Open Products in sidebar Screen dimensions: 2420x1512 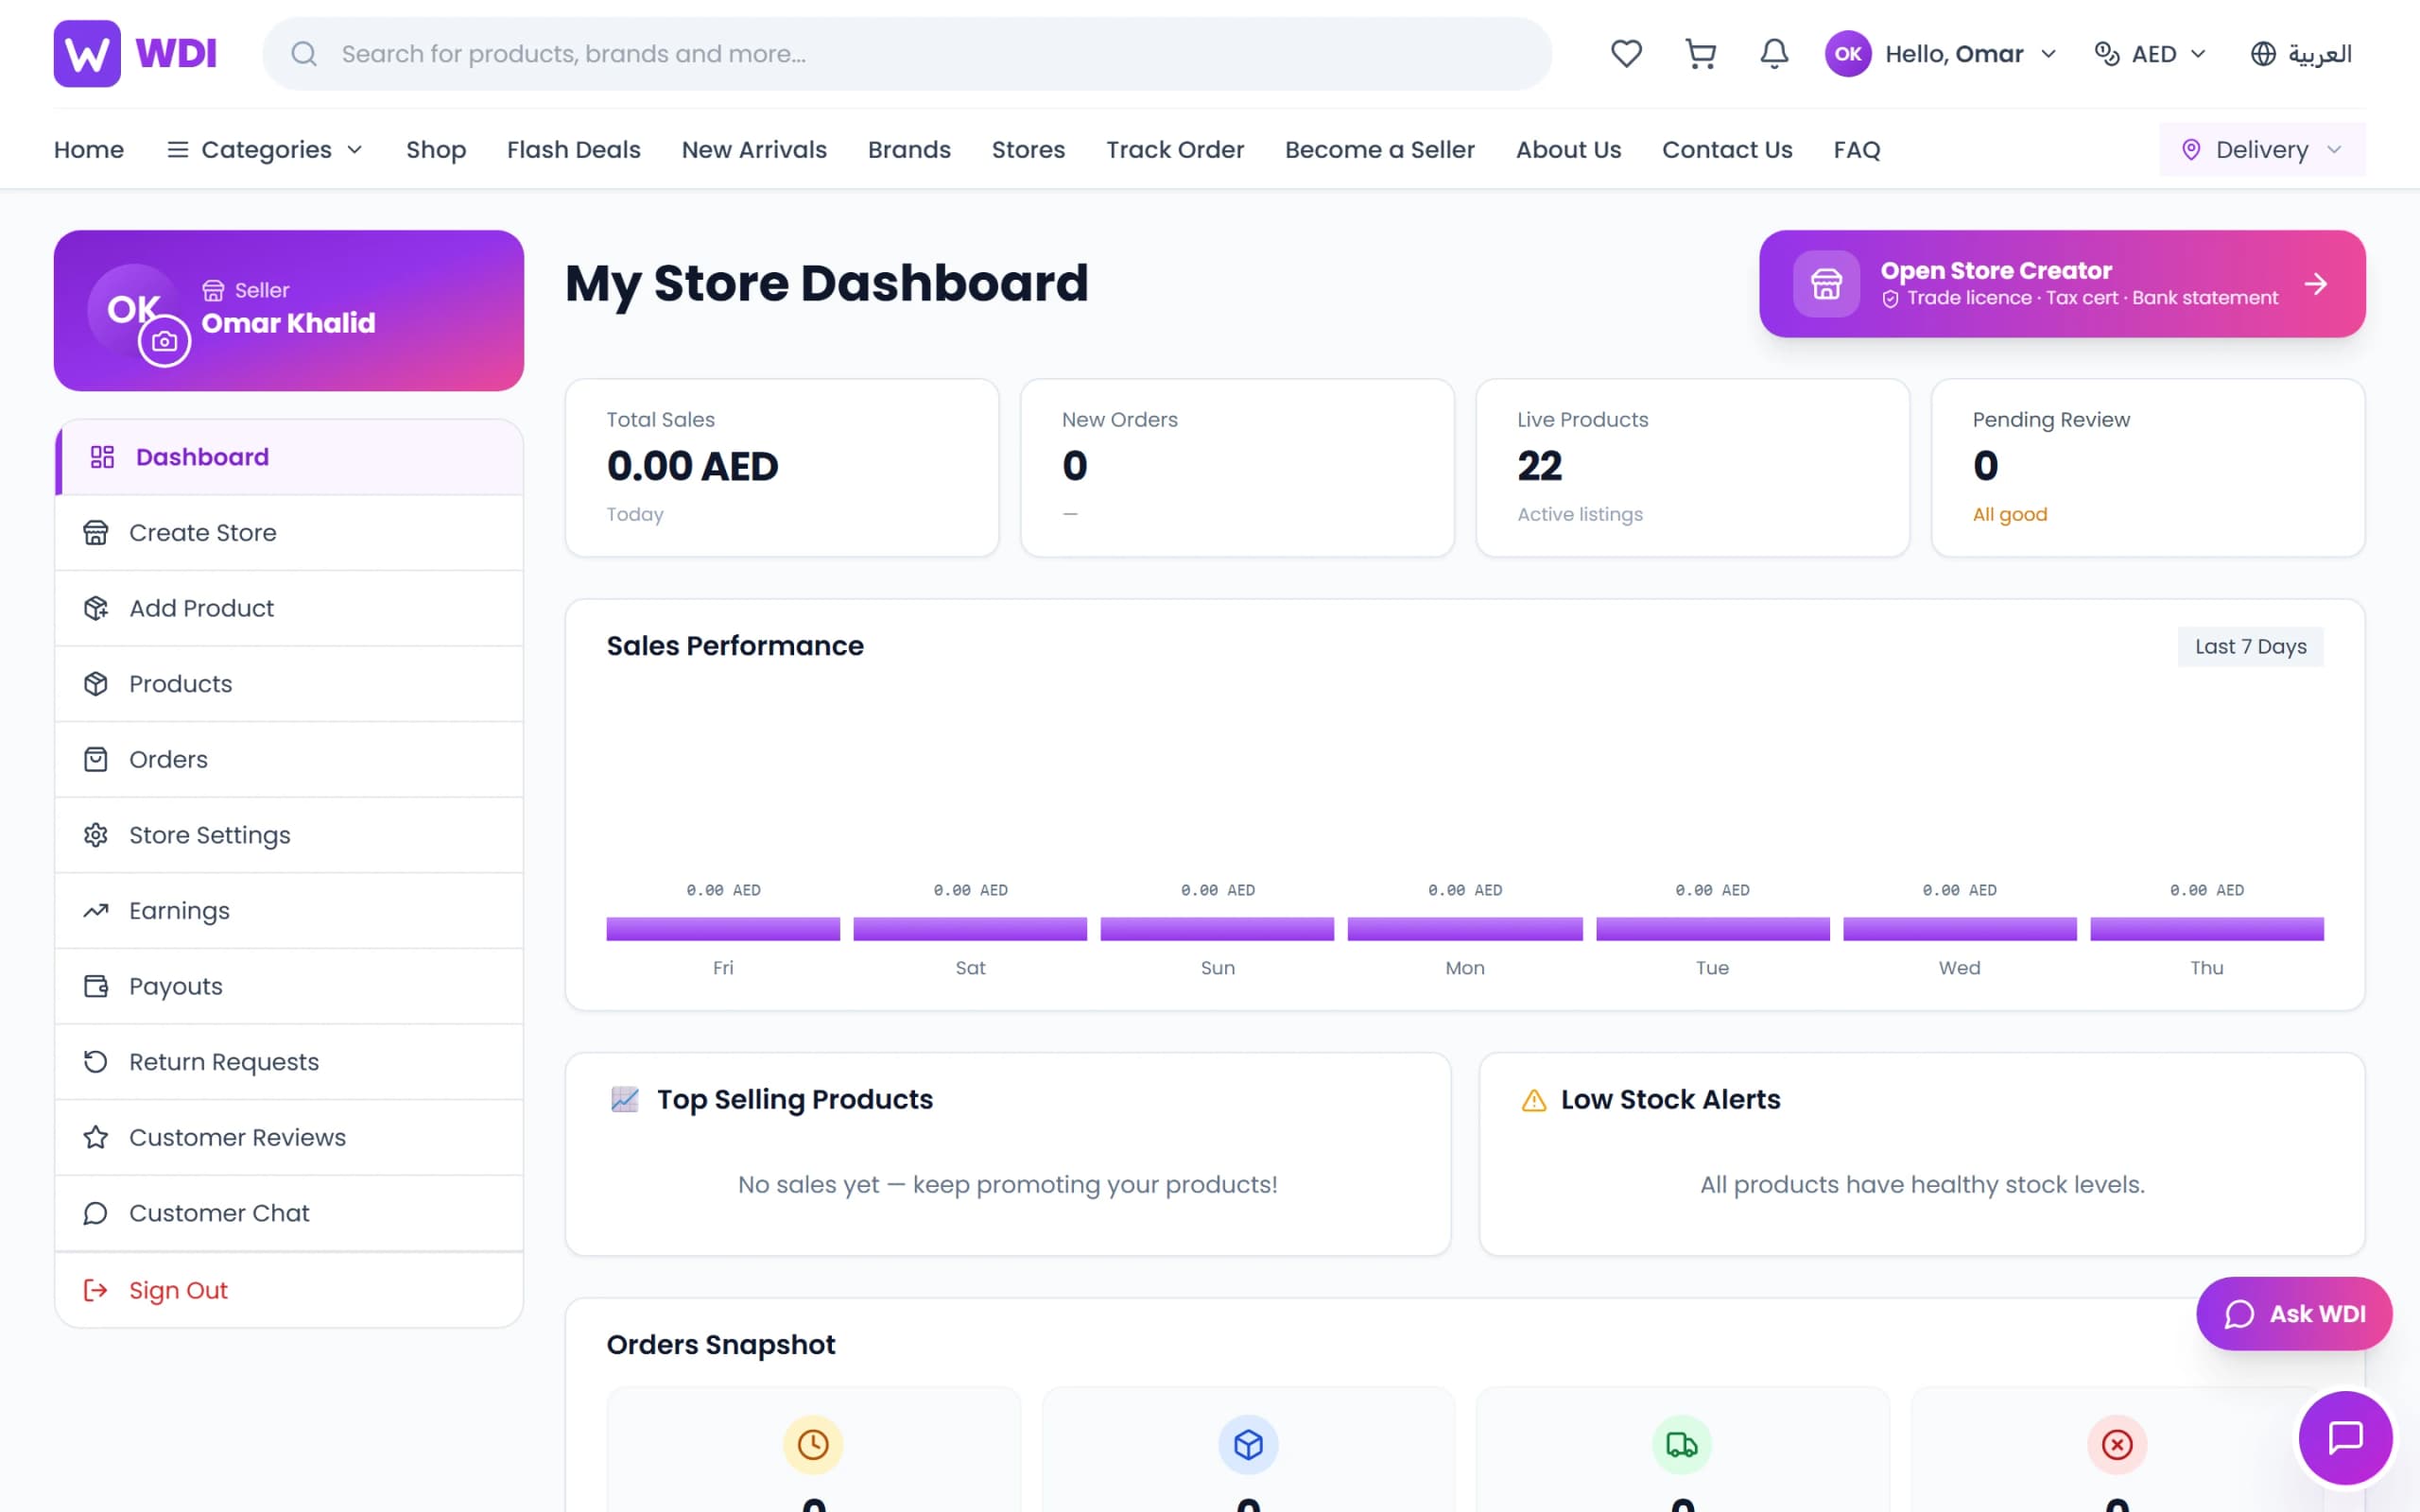click(x=289, y=684)
